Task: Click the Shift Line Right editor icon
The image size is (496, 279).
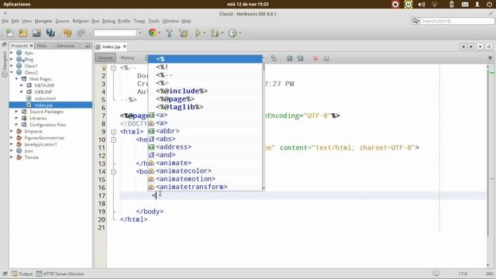Action: point(300,58)
